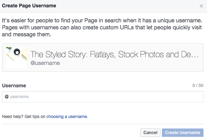The height and width of the screenshot is (140, 207).
Task: Click the gray username placeholder text
Action: (x=19, y=97)
